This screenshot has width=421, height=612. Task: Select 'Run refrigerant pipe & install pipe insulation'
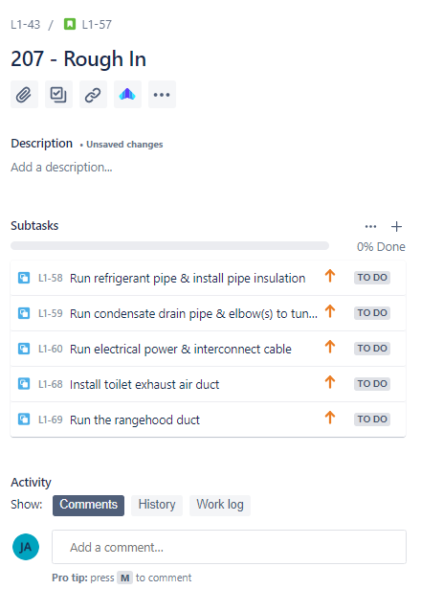(x=188, y=279)
